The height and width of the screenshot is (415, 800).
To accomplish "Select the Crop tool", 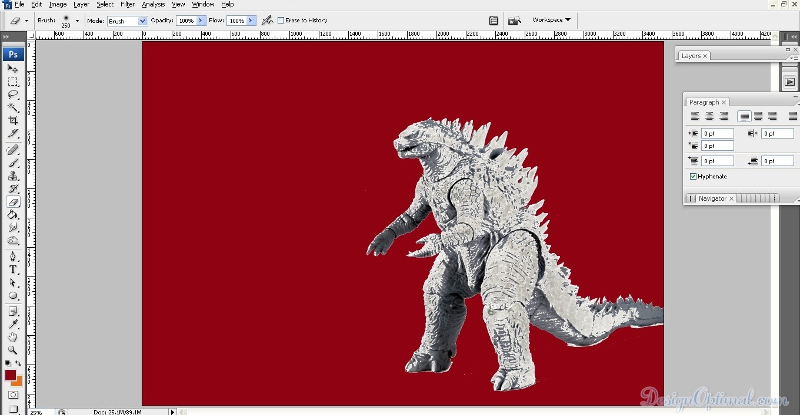I will click(13, 120).
